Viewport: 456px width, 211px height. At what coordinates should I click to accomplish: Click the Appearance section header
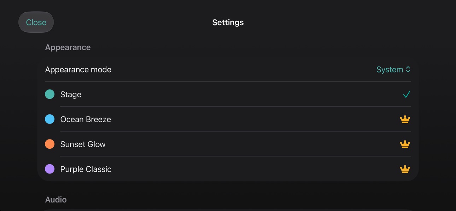coord(68,47)
